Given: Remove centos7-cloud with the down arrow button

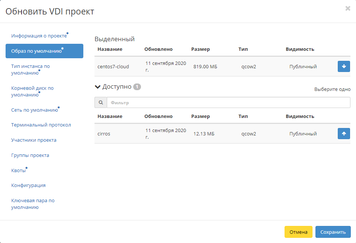Looking at the screenshot, I should (344, 66).
